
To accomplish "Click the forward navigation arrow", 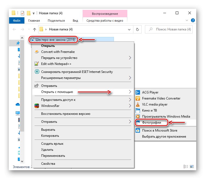I will 23,29.
